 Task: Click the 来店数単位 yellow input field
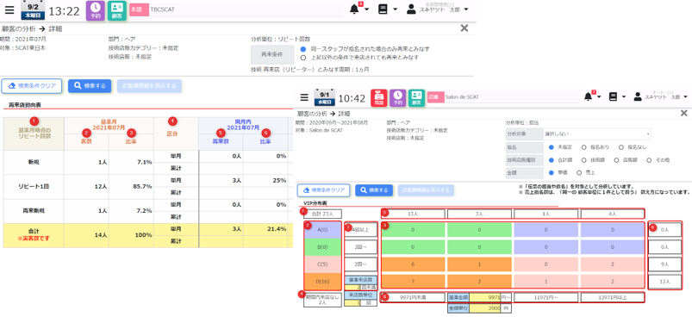pyautogui.click(x=352, y=303)
